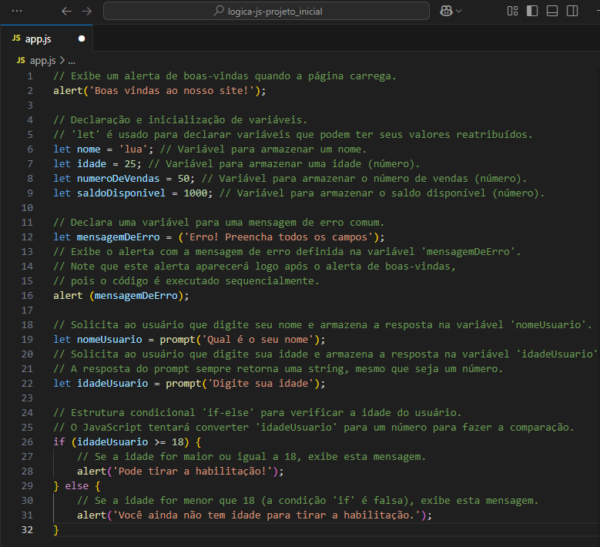Close app.js tab via unsaved dot
This screenshot has width=600, height=547.
click(82, 39)
